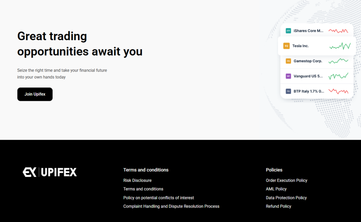Click the orange EQ badge beside Tesla Inc.
Screen dimensions: 361x222
coord(286,46)
